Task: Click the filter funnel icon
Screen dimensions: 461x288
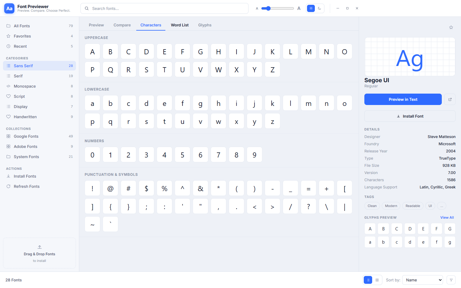Action: click(451, 280)
